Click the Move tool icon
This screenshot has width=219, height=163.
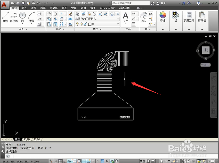tap(49, 14)
